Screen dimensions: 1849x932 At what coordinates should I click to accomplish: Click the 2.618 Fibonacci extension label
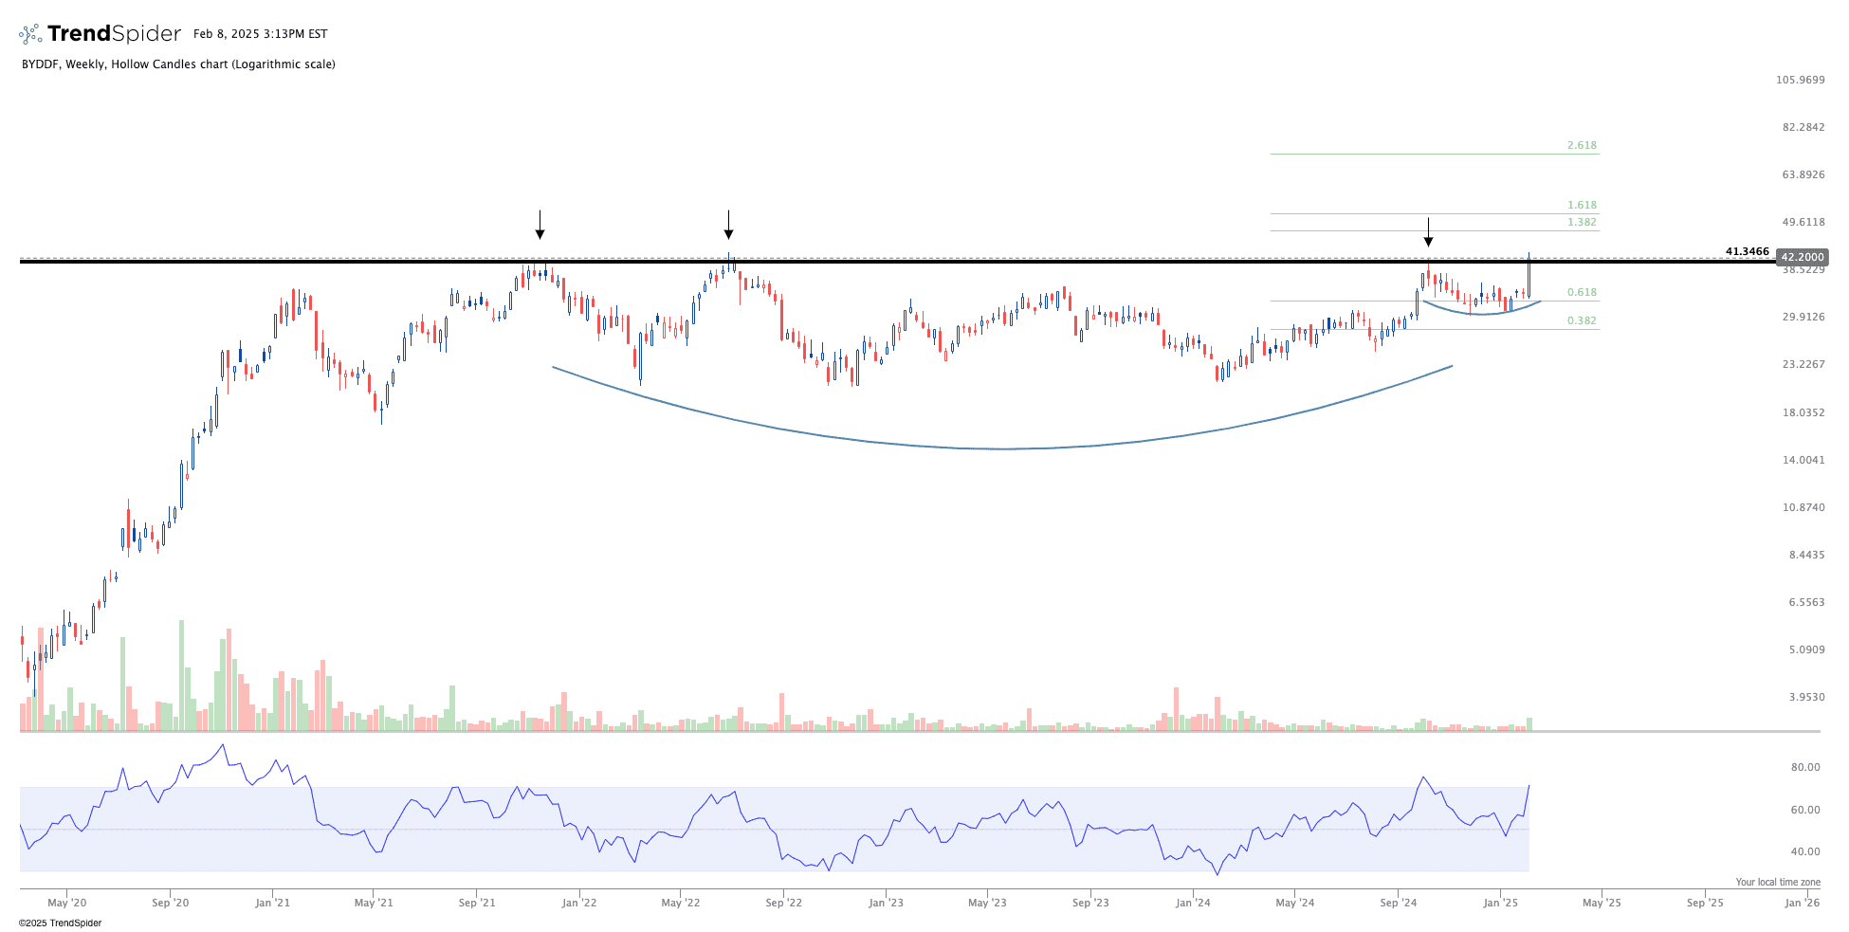pos(1582,146)
